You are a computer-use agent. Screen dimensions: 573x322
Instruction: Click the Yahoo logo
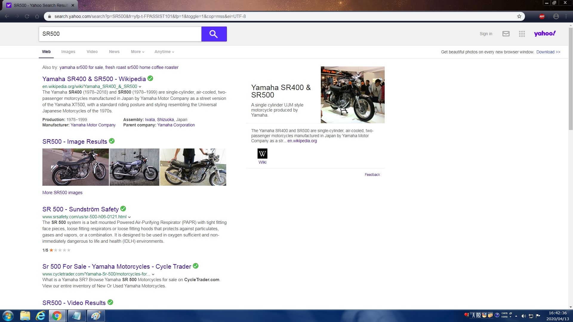click(x=545, y=33)
